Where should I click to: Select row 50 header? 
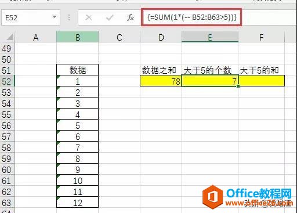[x=7, y=59]
